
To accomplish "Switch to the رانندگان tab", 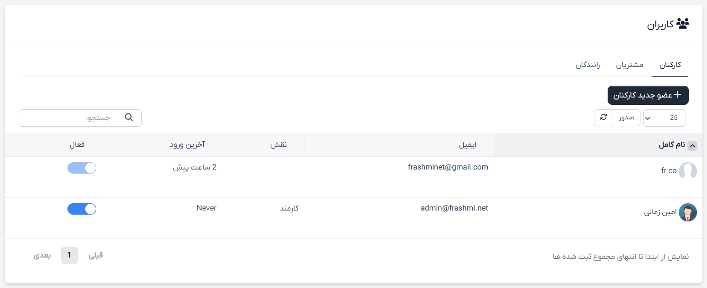I will pyautogui.click(x=588, y=65).
